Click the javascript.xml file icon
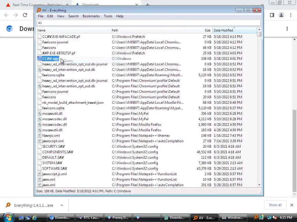This screenshot has width=297, height=222. [x=39, y=141]
